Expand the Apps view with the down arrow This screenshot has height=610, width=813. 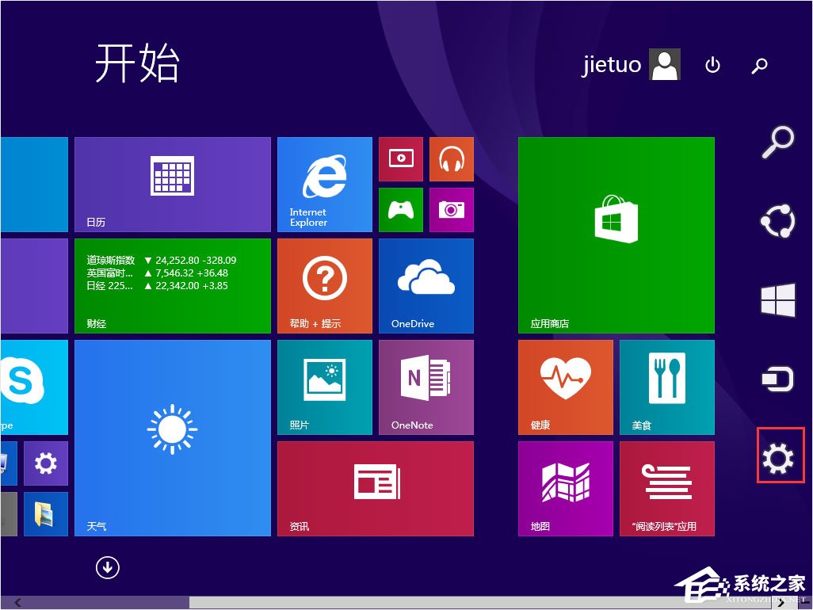(x=107, y=568)
